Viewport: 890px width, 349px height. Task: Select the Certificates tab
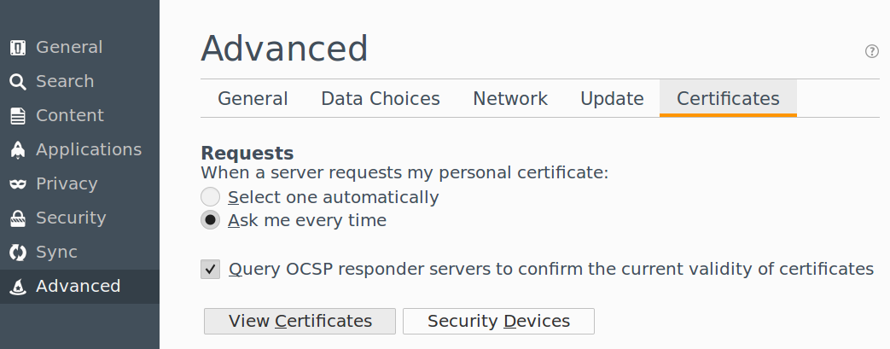(728, 99)
